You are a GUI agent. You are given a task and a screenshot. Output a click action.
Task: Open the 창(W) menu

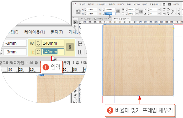point(145,4)
